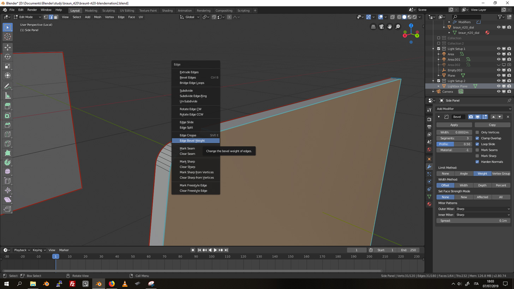
Task: Switch to face select mode
Action: click(x=56, y=17)
